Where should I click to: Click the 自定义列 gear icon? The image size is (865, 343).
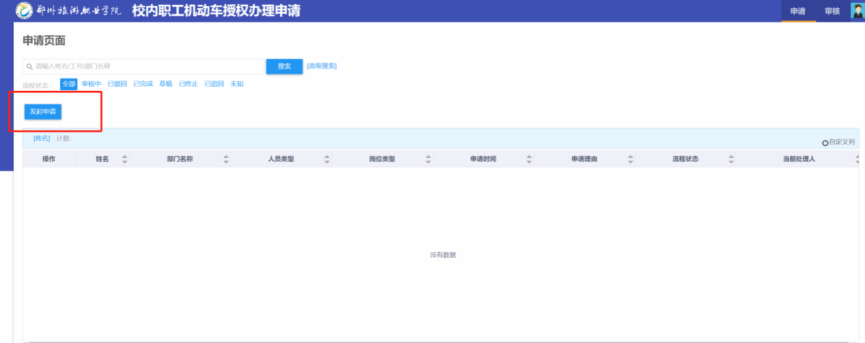click(x=825, y=142)
